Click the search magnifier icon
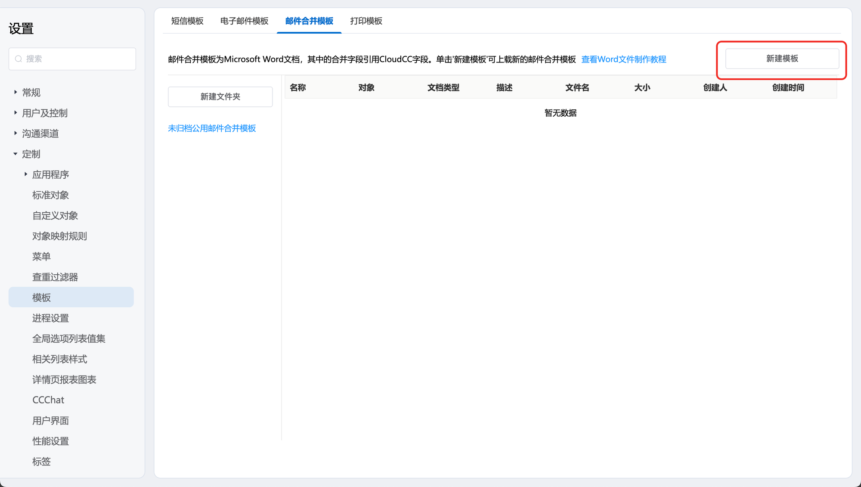This screenshot has width=861, height=487. coord(19,59)
